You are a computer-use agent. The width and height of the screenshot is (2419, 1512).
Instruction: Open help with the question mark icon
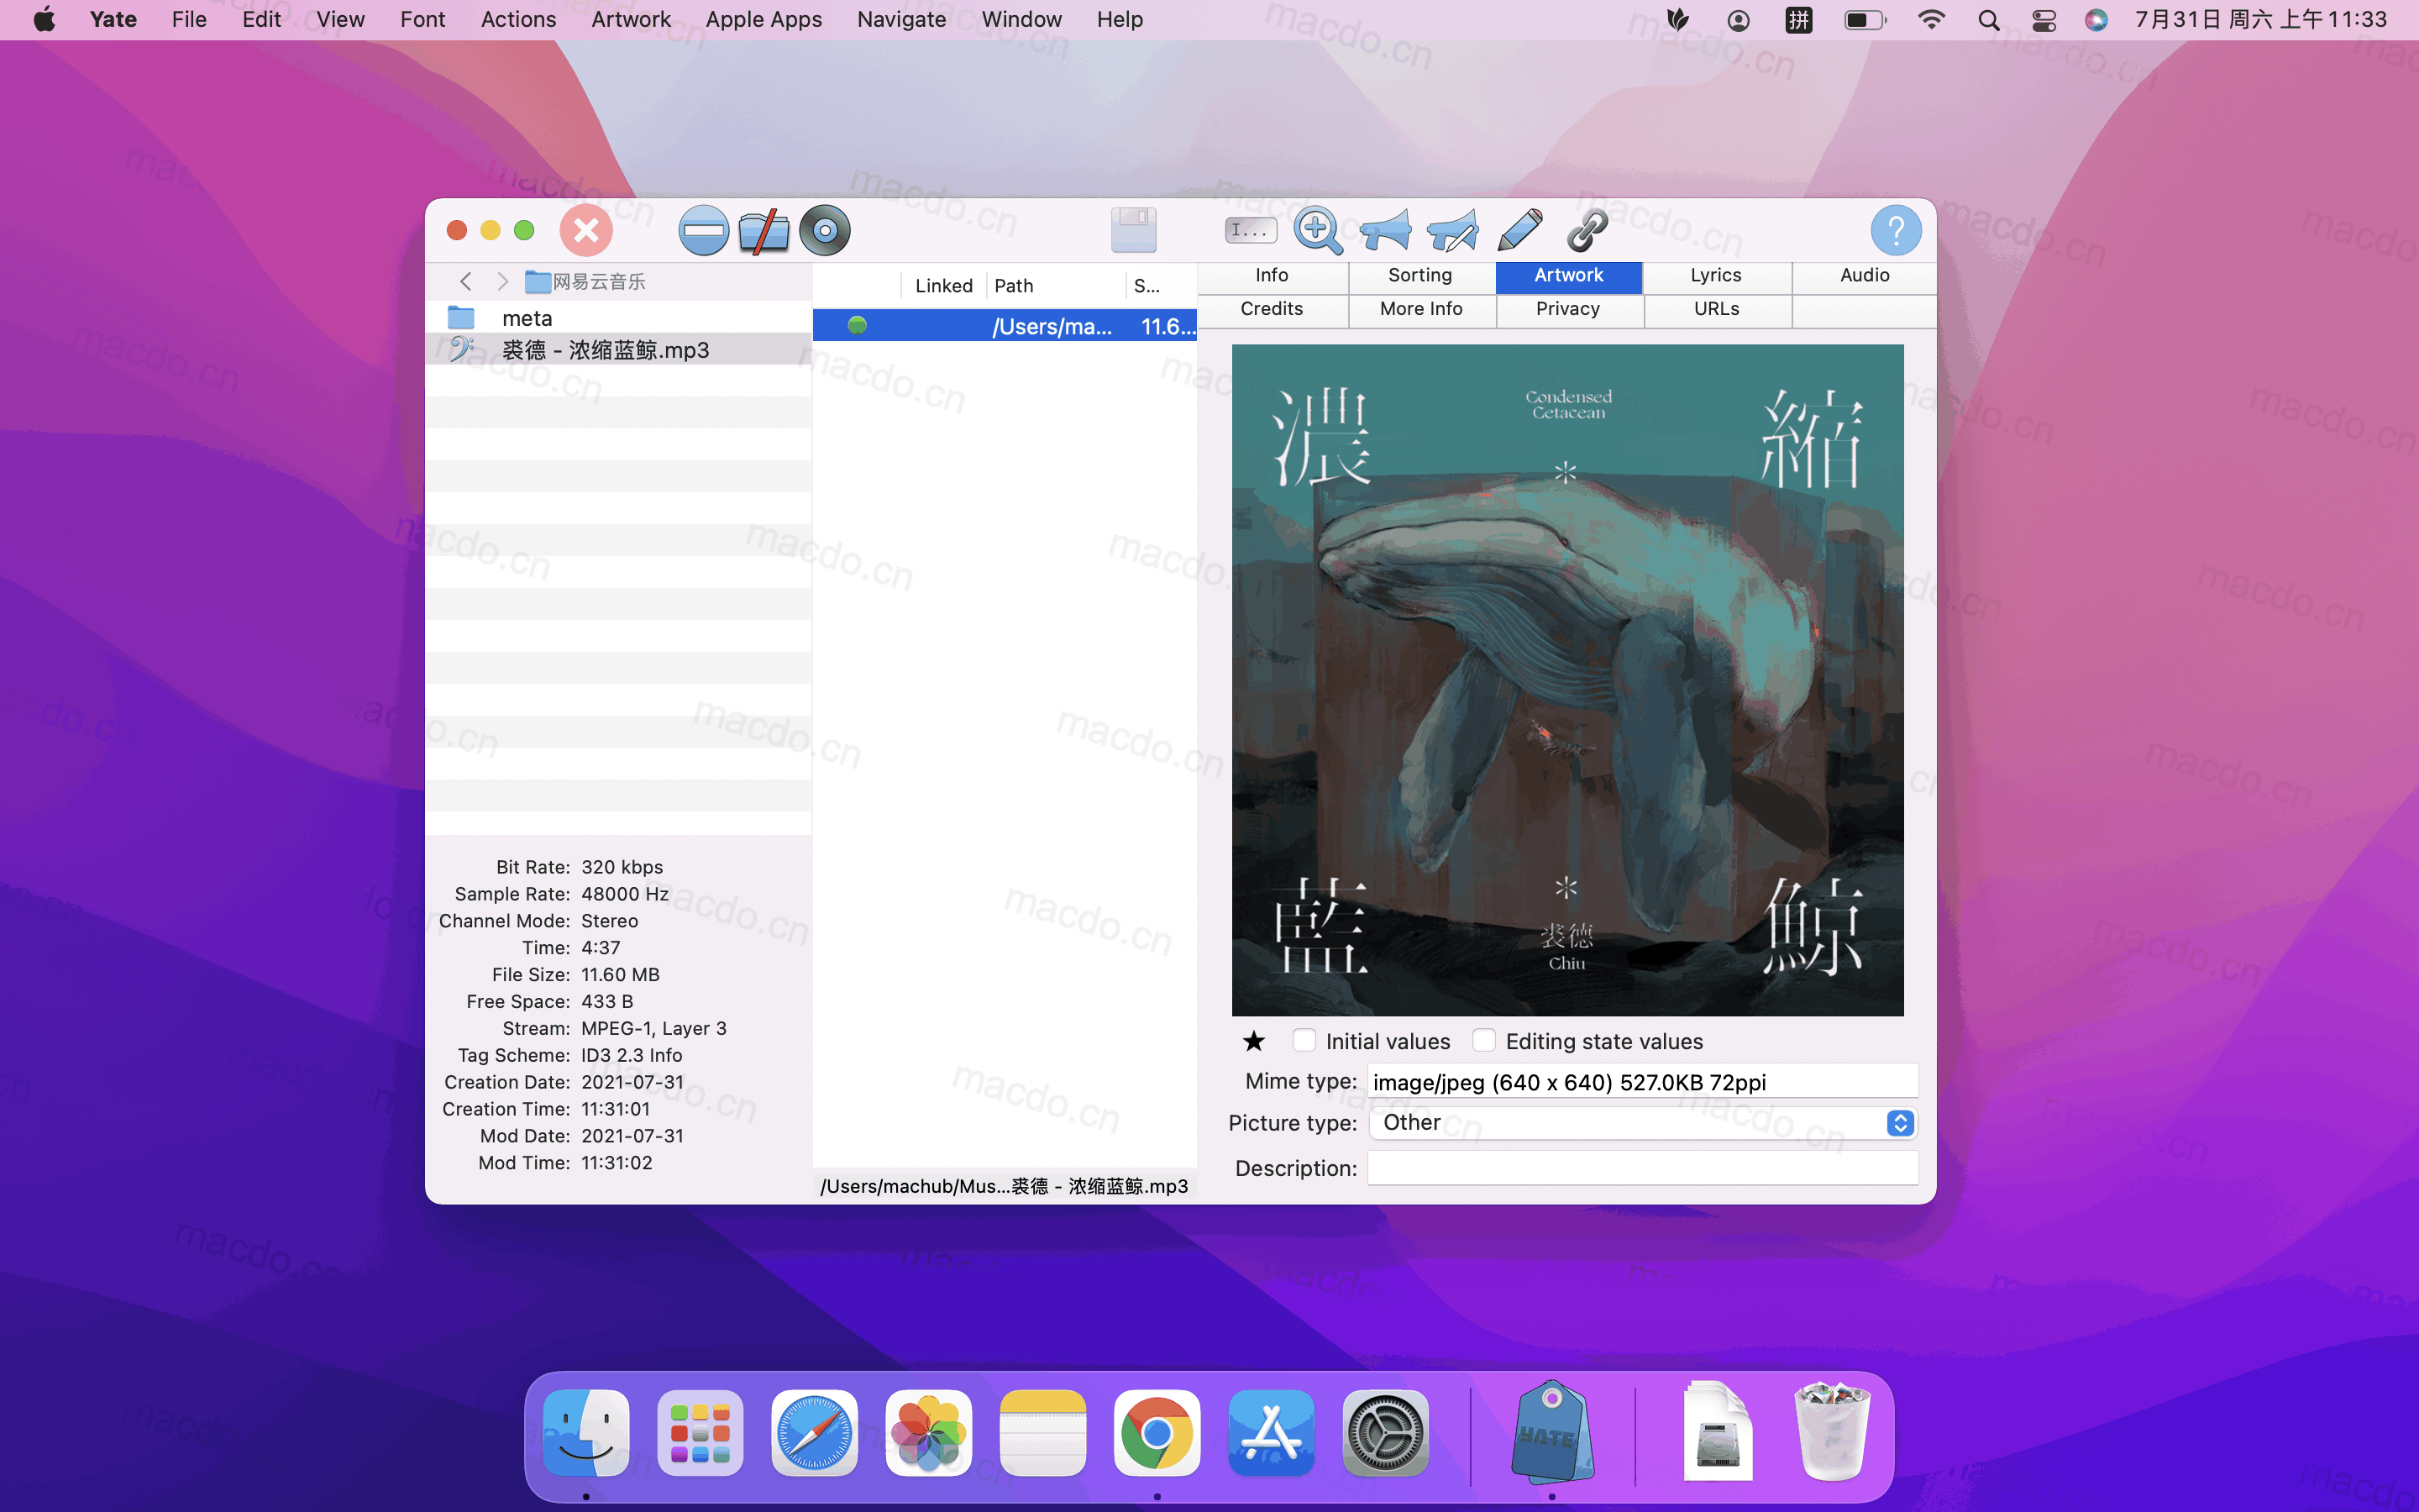coord(1895,230)
